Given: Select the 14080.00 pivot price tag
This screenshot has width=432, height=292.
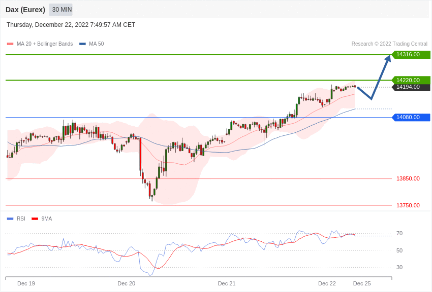Looking at the screenshot, I should click(x=411, y=117).
